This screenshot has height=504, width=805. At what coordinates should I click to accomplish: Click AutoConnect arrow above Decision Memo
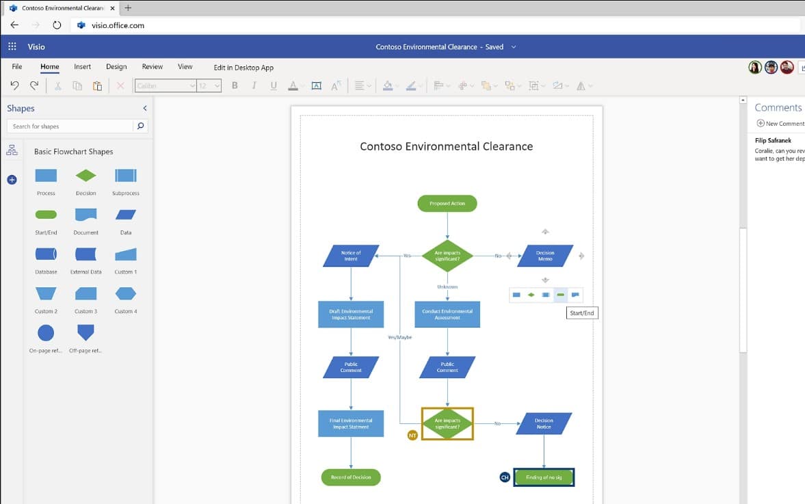point(545,231)
